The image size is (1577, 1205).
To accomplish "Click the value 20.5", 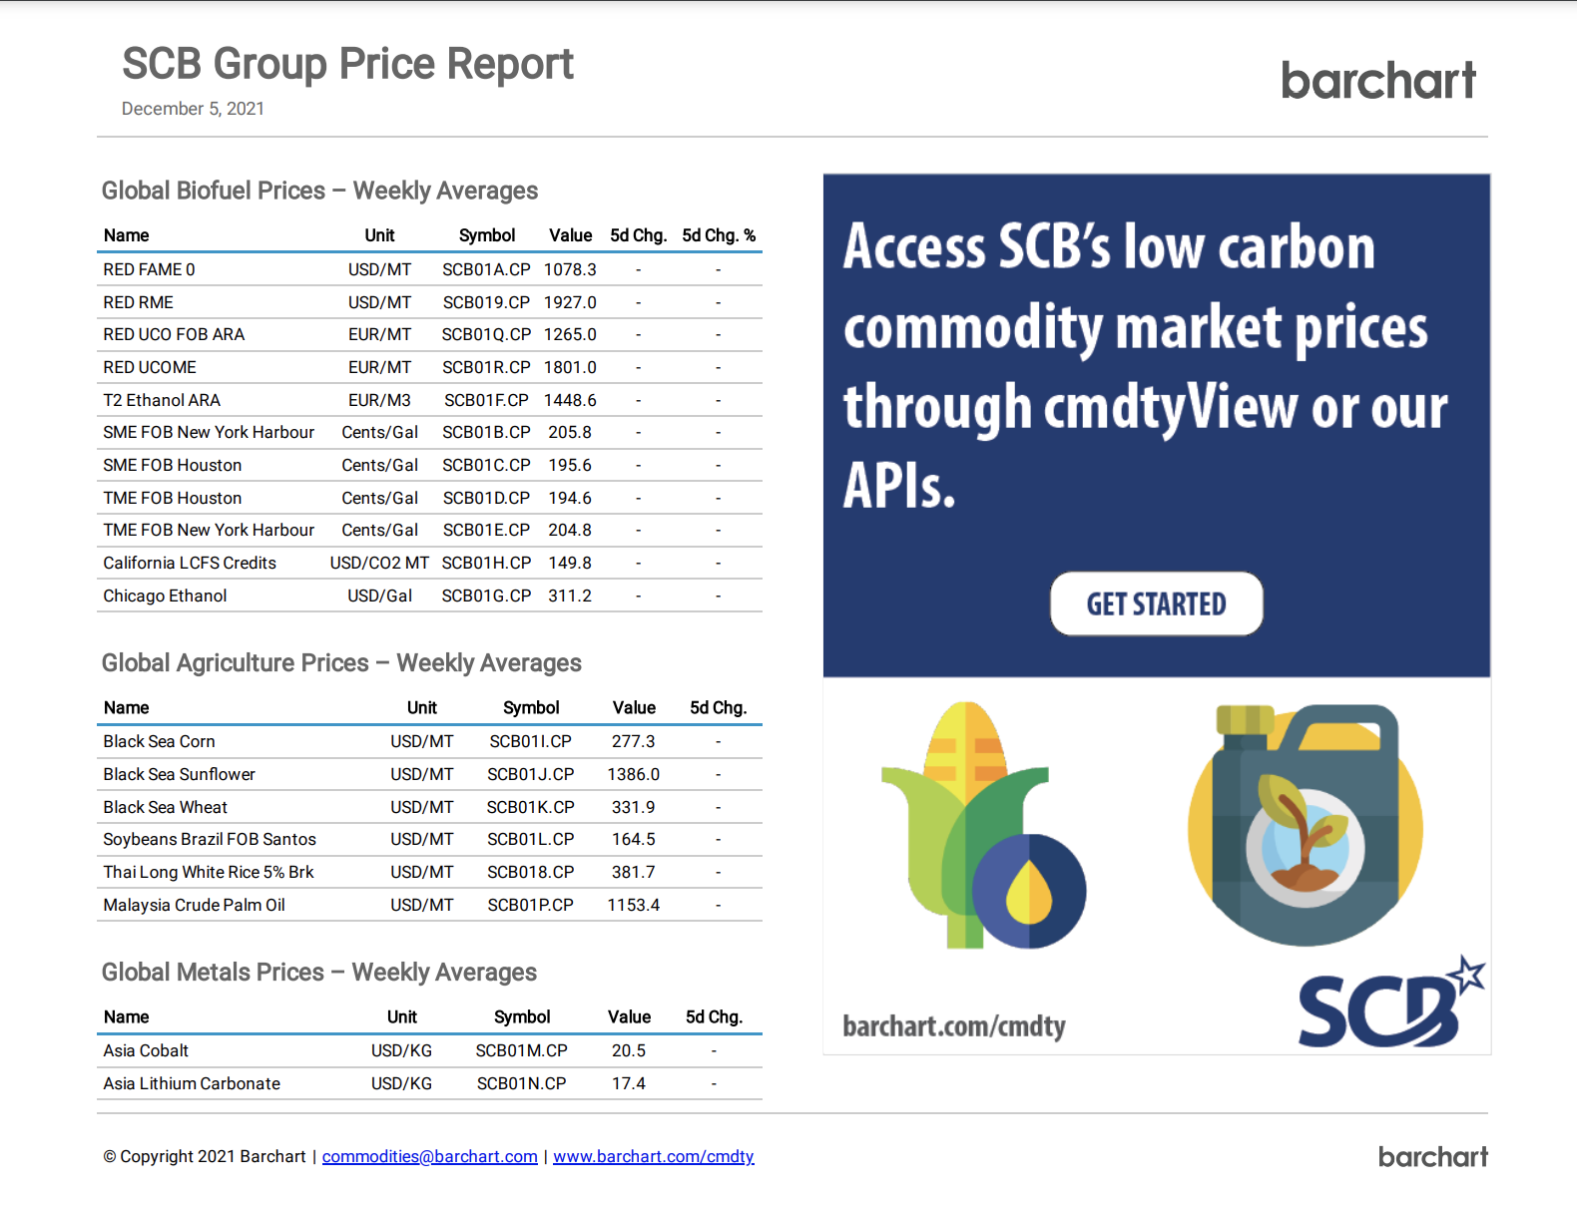I will (629, 1050).
